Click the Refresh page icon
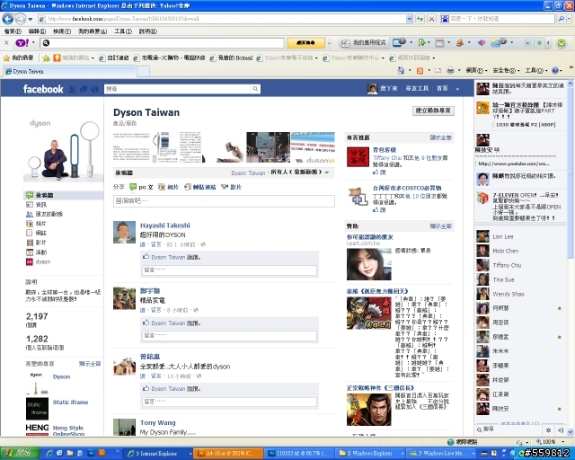This screenshot has height=460, width=575. click(x=420, y=19)
